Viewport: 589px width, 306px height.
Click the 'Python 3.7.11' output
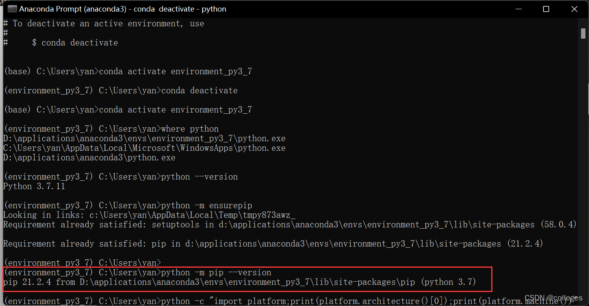tap(34, 186)
